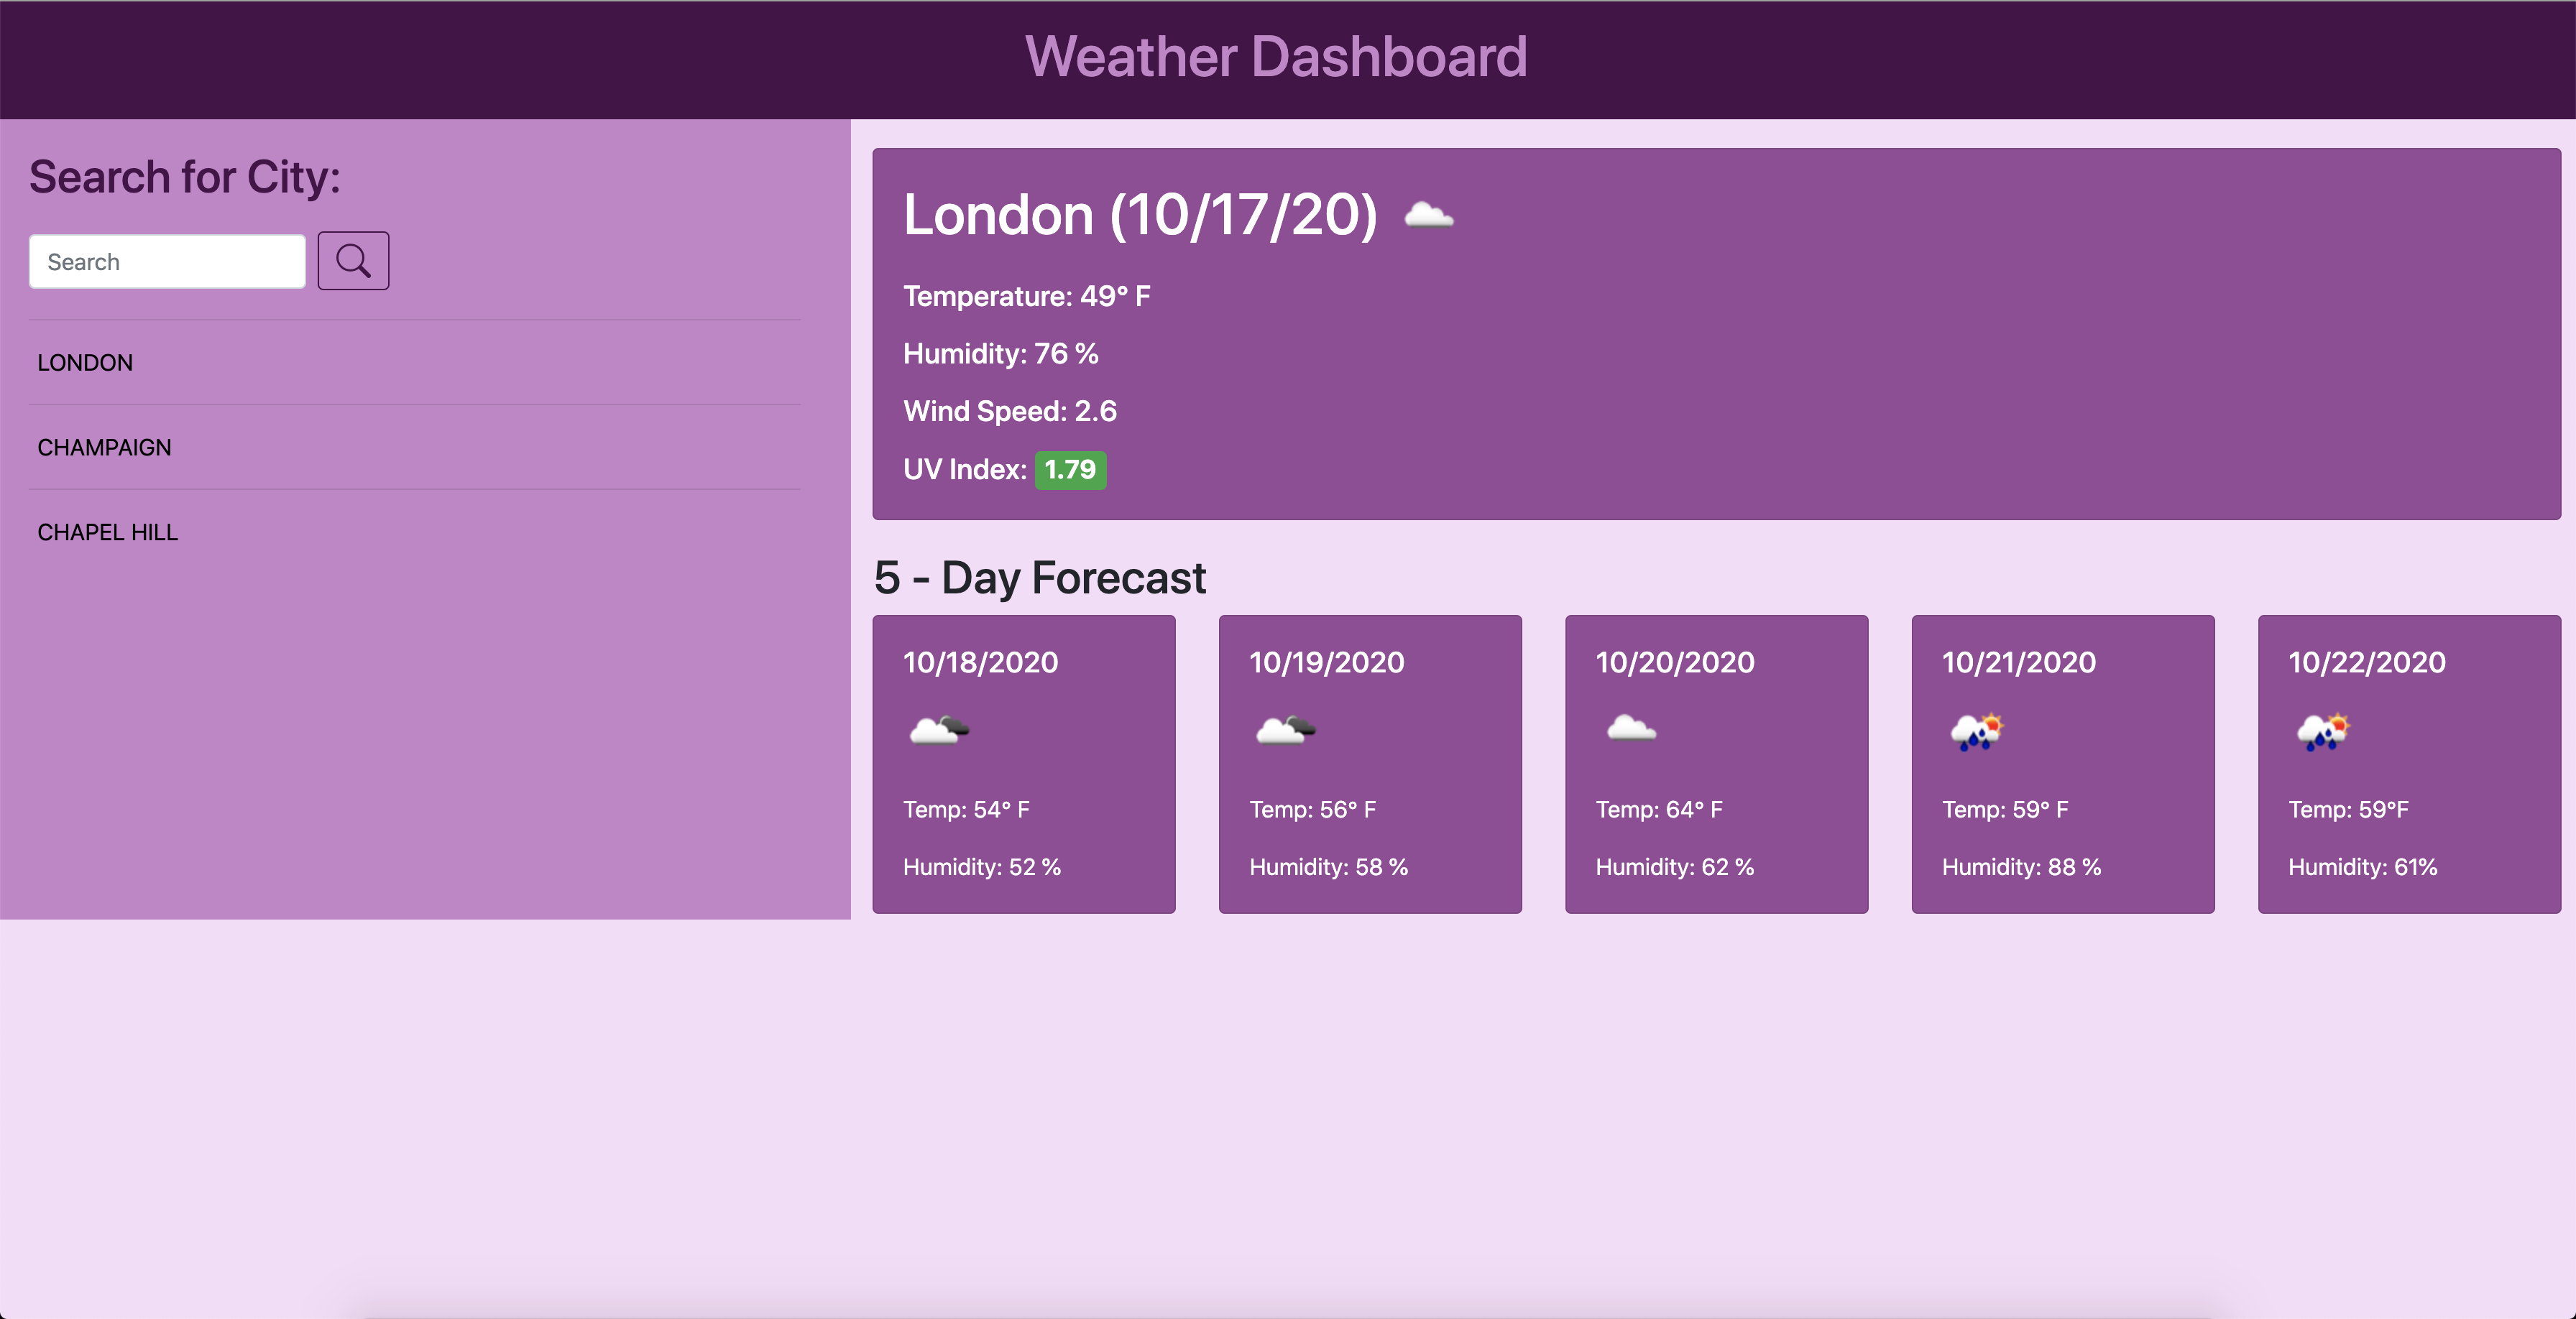
Task: Focus the city Search input field
Action: click(x=167, y=262)
